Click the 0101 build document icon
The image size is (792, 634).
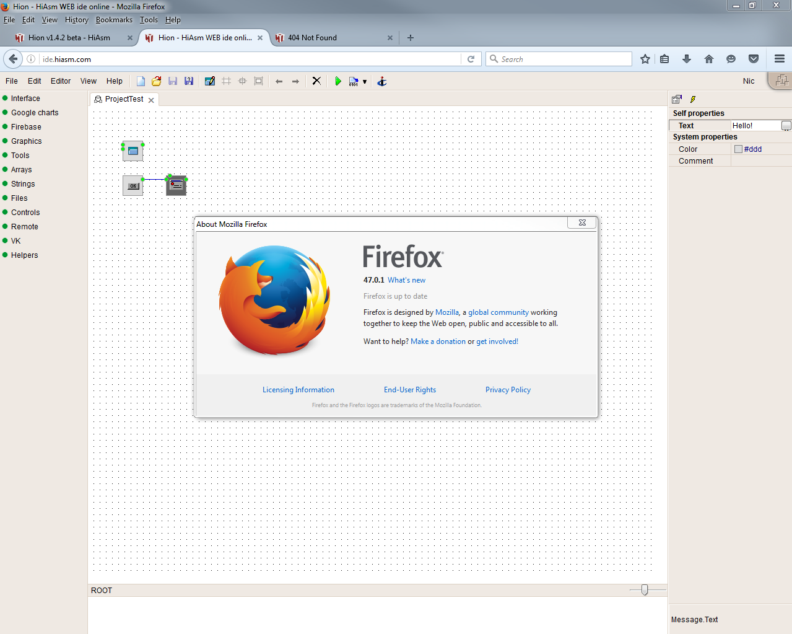click(x=353, y=81)
